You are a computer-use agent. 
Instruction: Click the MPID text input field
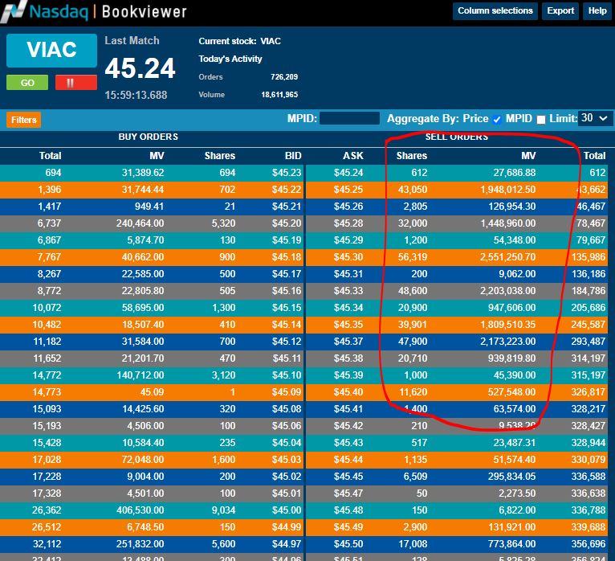(349, 118)
